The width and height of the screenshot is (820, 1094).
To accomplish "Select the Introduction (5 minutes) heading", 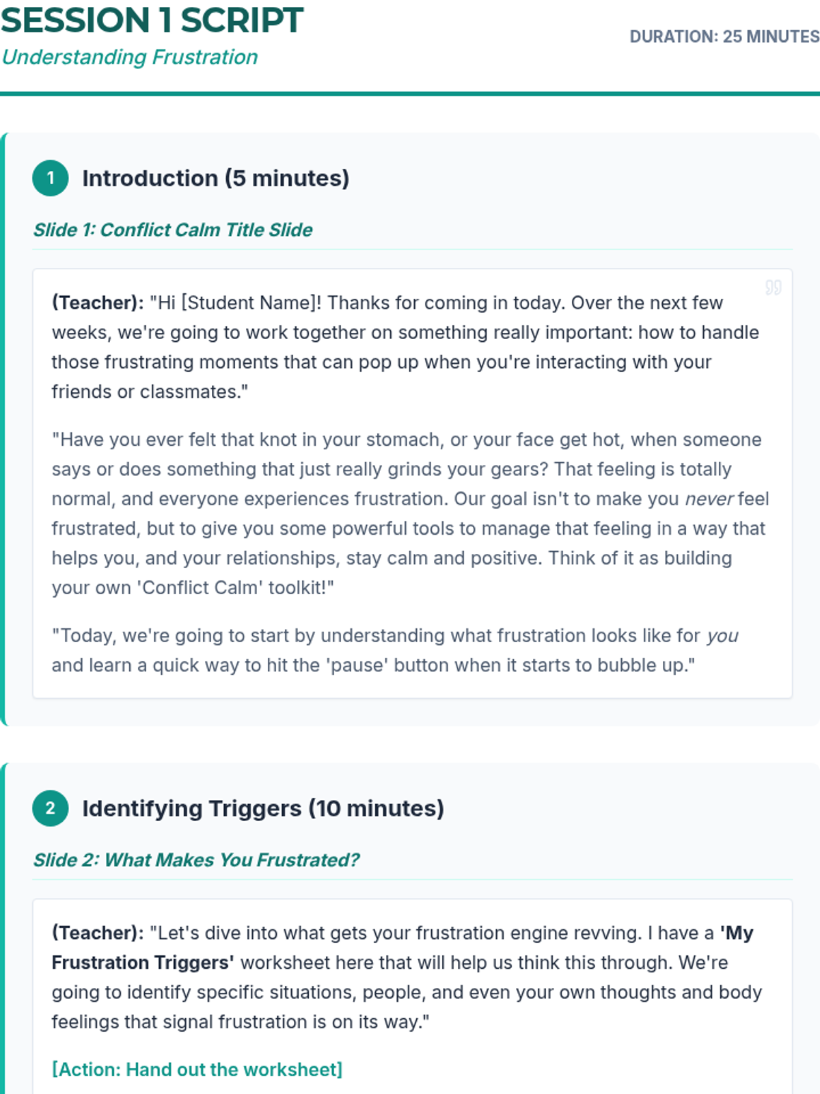I will [x=215, y=178].
